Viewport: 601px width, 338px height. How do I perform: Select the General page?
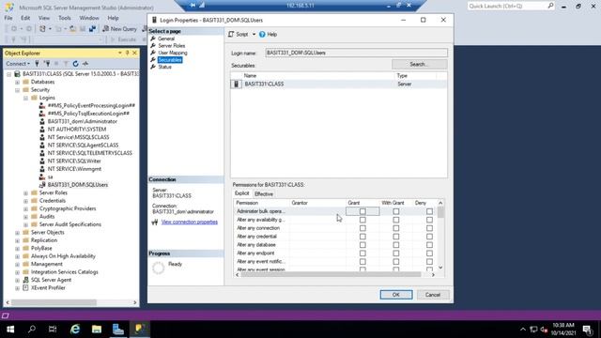pos(166,38)
